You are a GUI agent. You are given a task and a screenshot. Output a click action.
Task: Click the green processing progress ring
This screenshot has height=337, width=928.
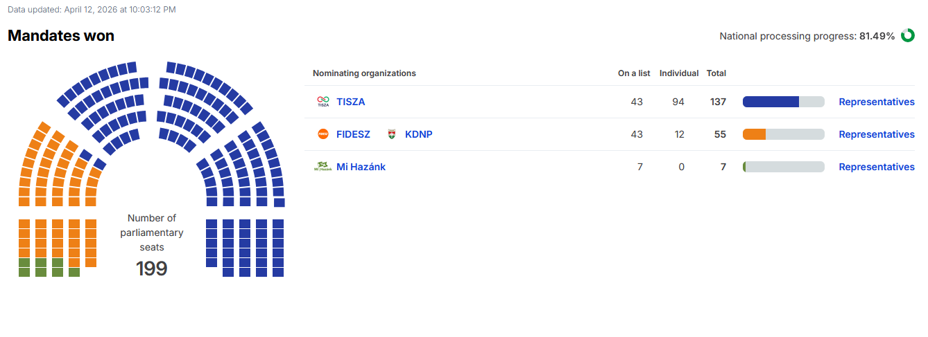pos(907,36)
